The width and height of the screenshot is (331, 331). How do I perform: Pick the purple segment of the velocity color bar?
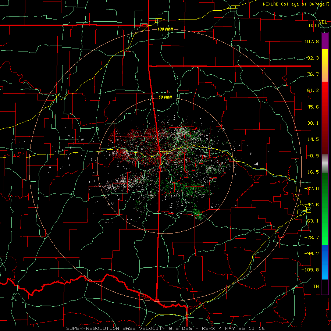coord(325,41)
